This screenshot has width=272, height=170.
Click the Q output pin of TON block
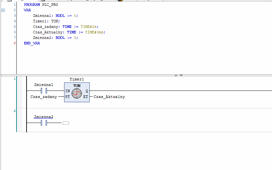click(87, 91)
